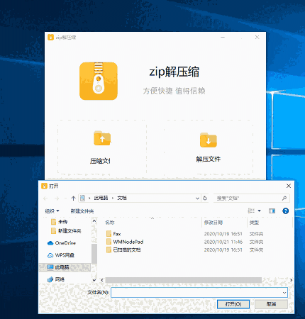Close the Open file dialog
Viewport: 305px width, 319px height.
click(289, 186)
